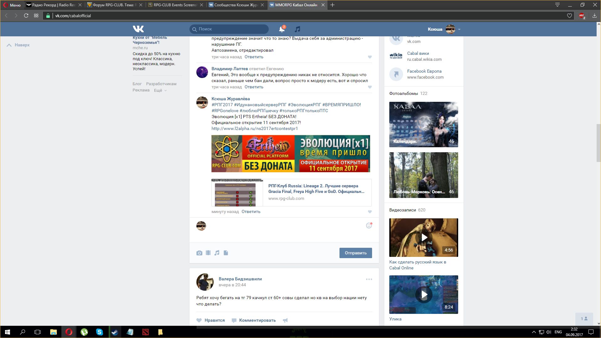Play the Улика video
The image size is (601, 338).
(423, 294)
